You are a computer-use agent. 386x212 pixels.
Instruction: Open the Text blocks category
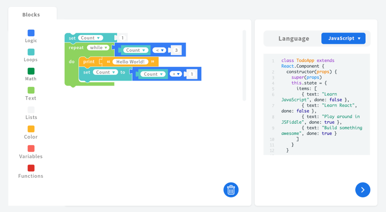[x=31, y=94]
